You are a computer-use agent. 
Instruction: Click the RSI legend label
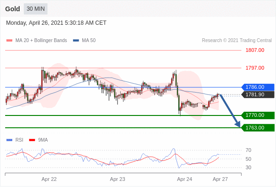pyautogui.click(x=19, y=140)
